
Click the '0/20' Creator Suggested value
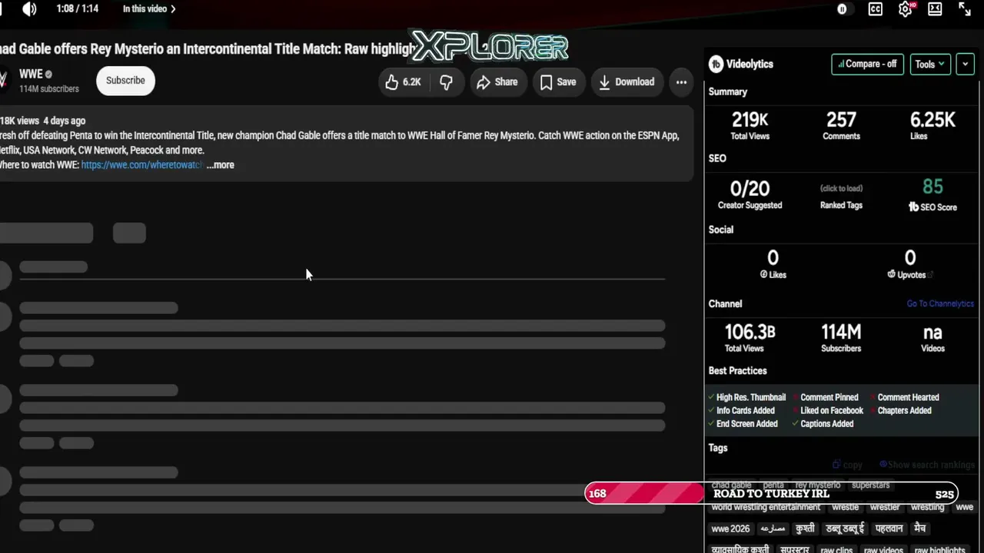pos(750,188)
